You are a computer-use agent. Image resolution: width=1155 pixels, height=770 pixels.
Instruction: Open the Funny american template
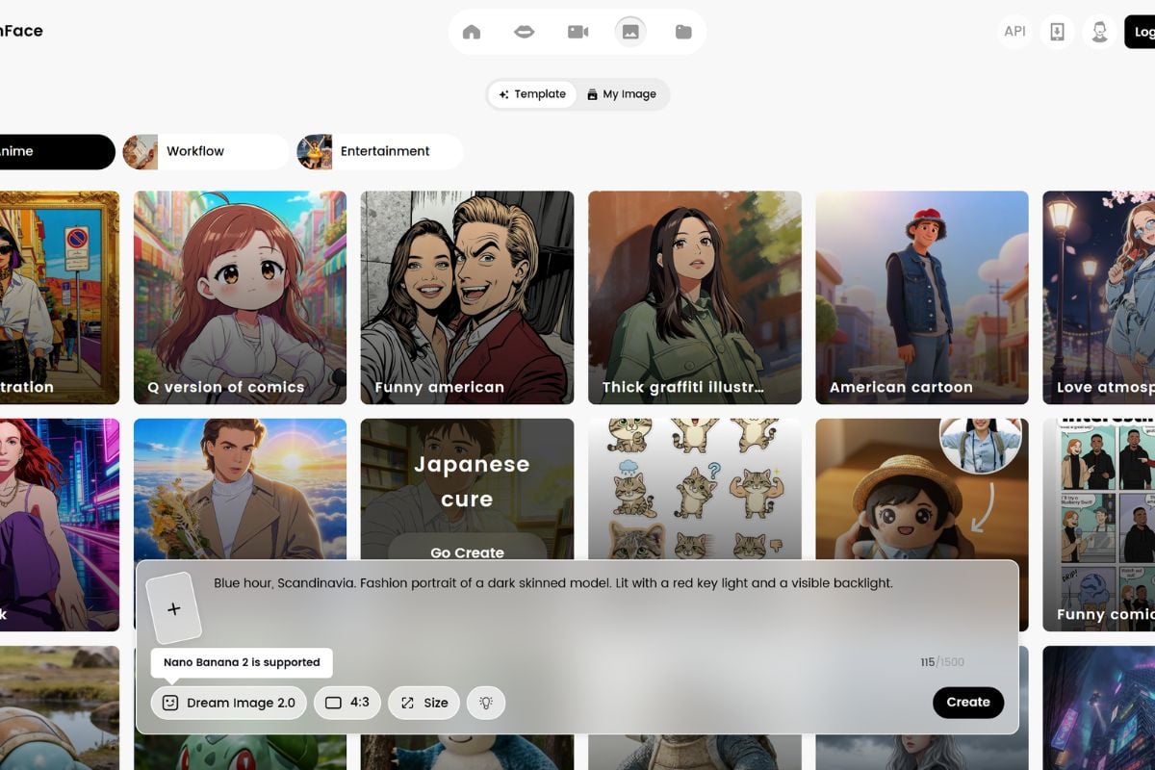pos(467,297)
